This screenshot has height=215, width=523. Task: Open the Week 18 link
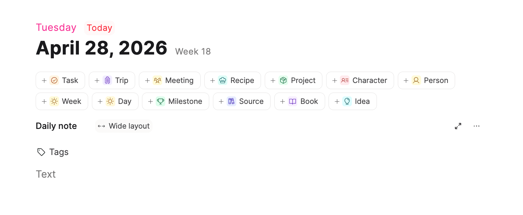tap(193, 51)
